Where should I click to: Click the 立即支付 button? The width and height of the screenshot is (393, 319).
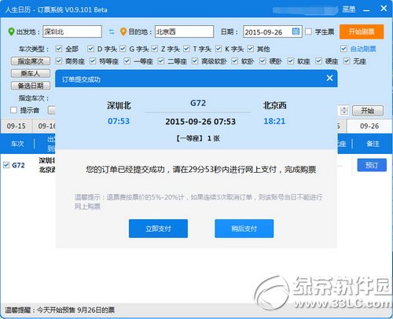pos(158,229)
